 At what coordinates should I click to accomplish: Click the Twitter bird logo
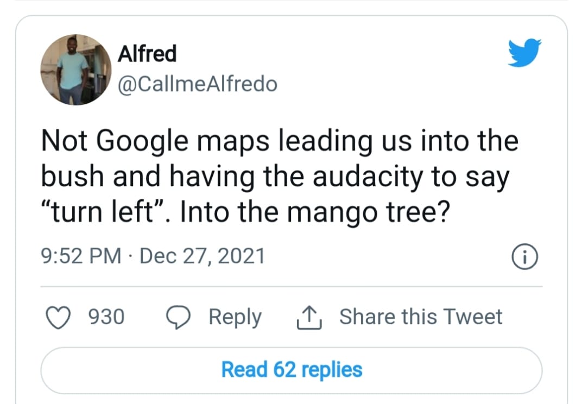point(524,53)
